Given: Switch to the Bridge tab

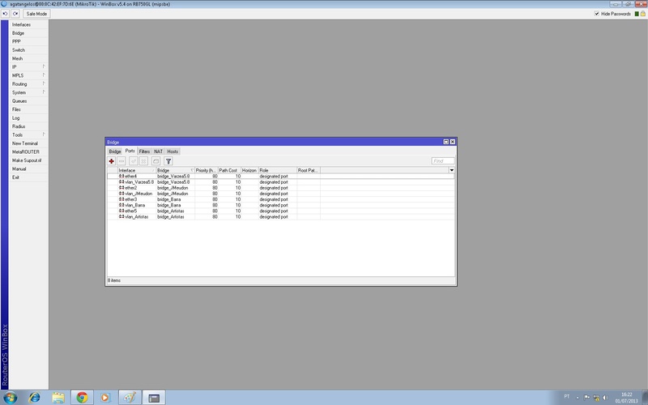Looking at the screenshot, I should 115,151.
